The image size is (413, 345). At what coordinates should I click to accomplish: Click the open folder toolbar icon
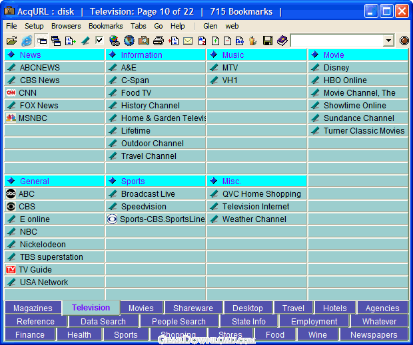[x=11, y=41]
